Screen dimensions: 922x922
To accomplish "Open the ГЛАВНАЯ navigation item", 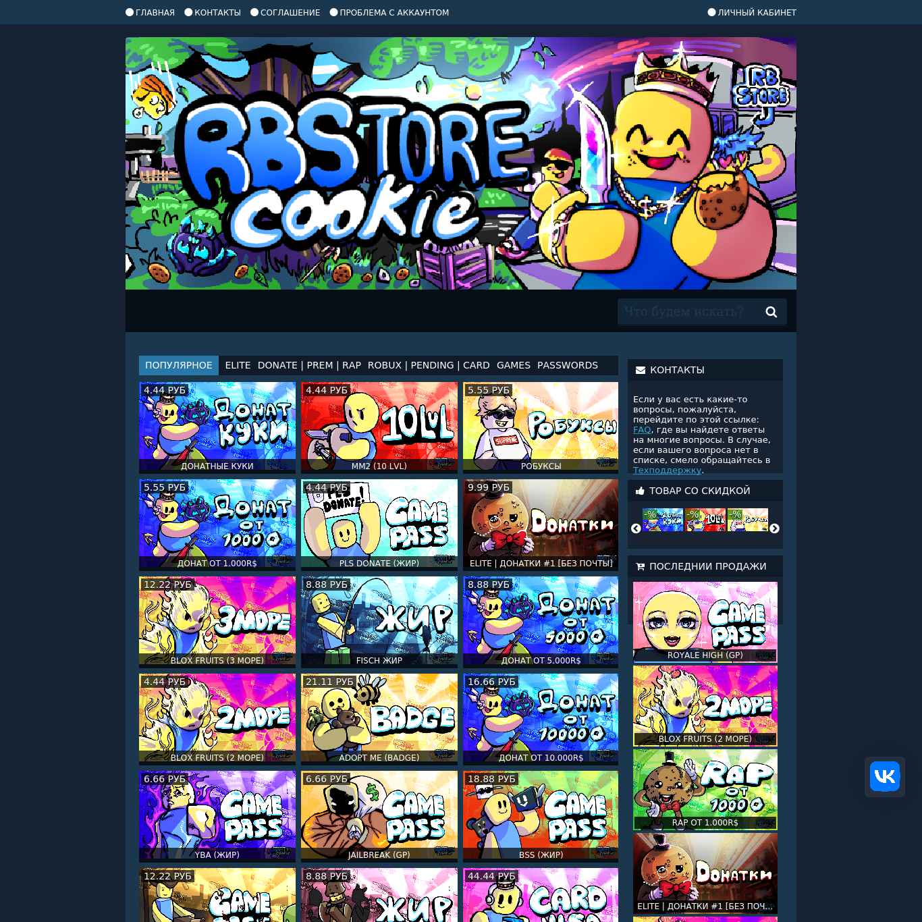I will click(150, 12).
